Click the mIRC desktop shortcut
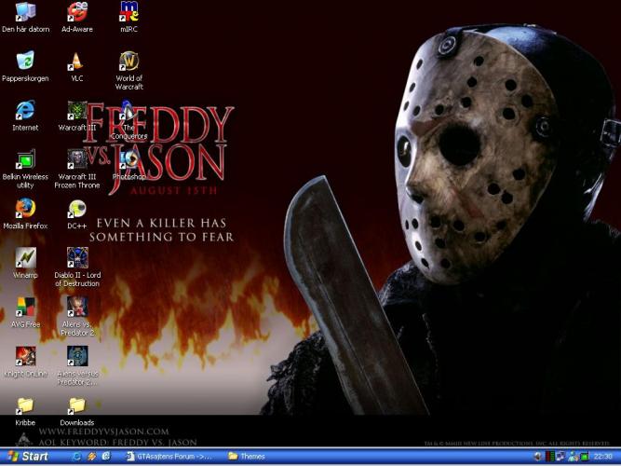Viewport: 621px width, 466px height. pos(129,12)
